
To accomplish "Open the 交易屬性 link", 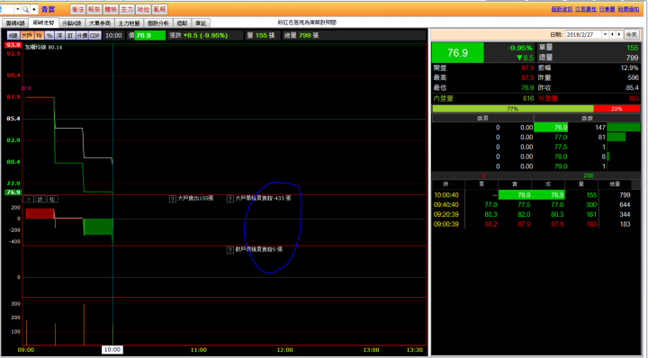I will (x=586, y=9).
